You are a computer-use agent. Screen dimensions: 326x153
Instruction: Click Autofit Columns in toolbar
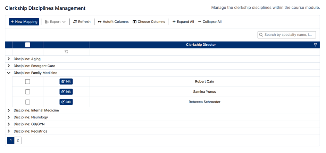point(113,22)
